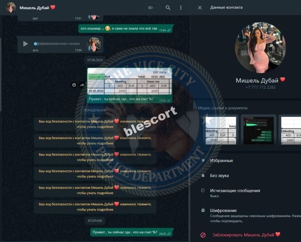The image size is (301, 242).
Task: React with emoji to the spreadsheet image
Action: point(74,85)
